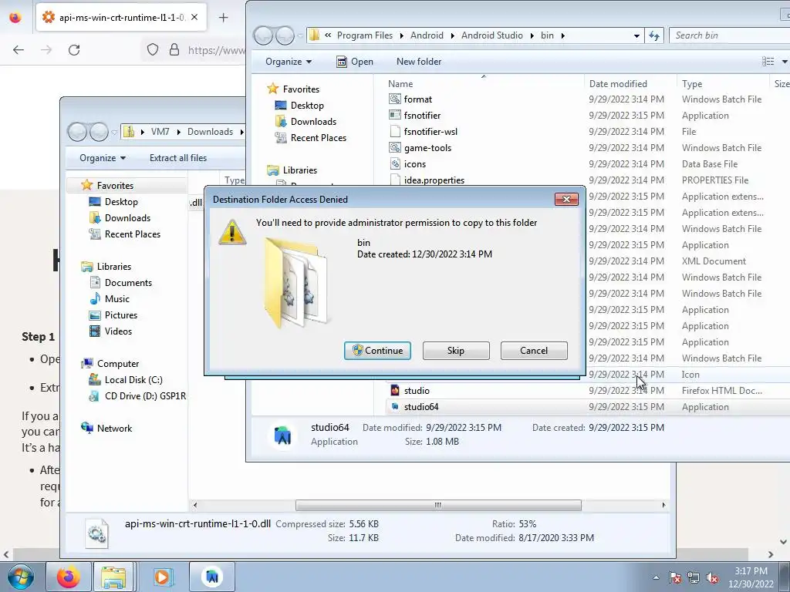Close the api-ms-win-crt-runtime Firefox tab
This screenshot has height=592, width=790.
coord(194,17)
